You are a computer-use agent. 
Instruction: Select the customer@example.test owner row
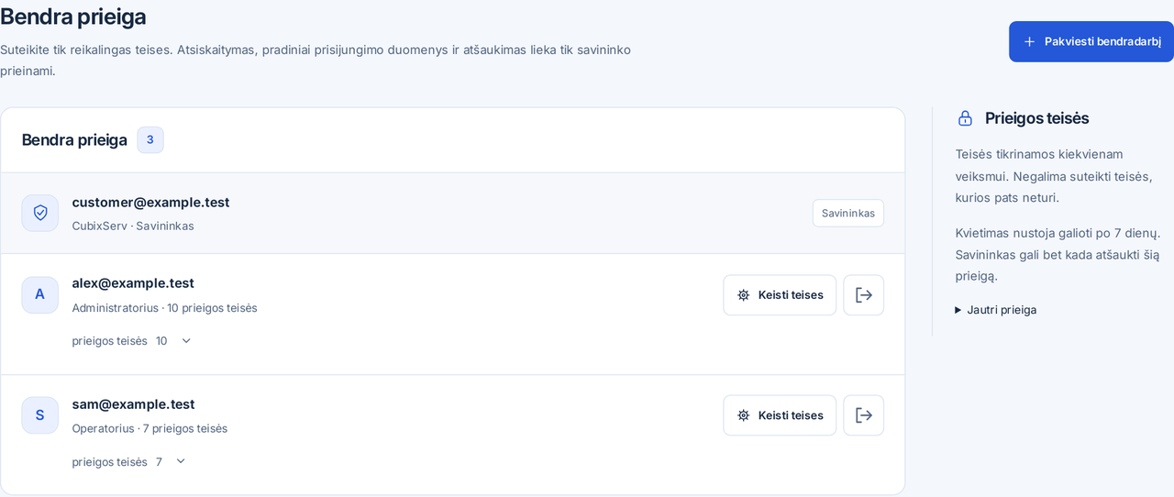[453, 213]
